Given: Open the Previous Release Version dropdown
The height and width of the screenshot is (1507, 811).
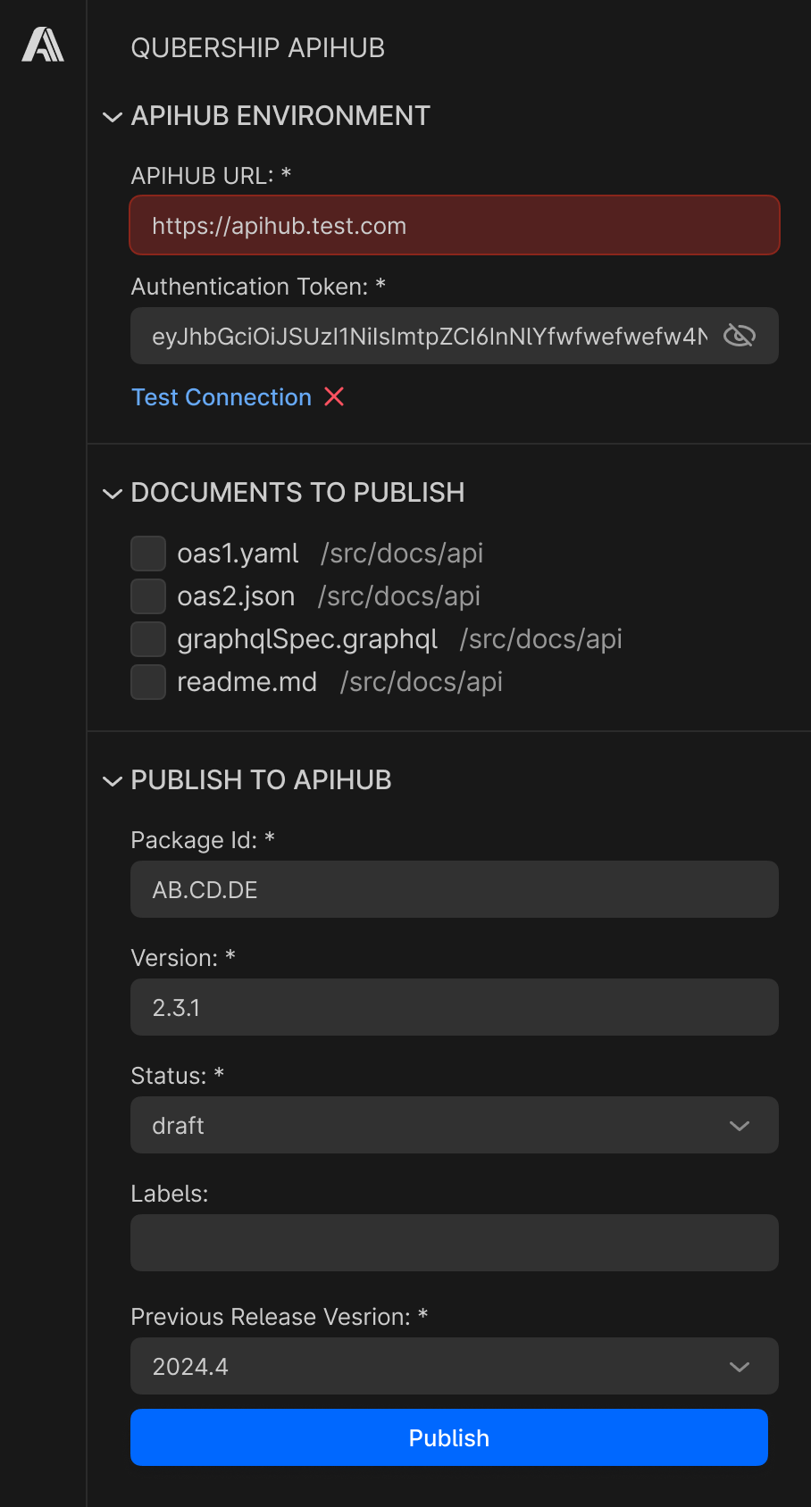Looking at the screenshot, I should [455, 1366].
